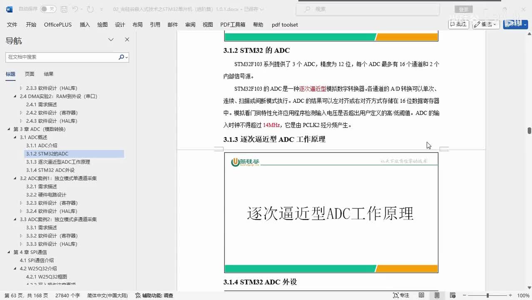Open navigation pane options chevron
Image resolution: width=532 pixels, height=300 pixels.
pos(111,40)
